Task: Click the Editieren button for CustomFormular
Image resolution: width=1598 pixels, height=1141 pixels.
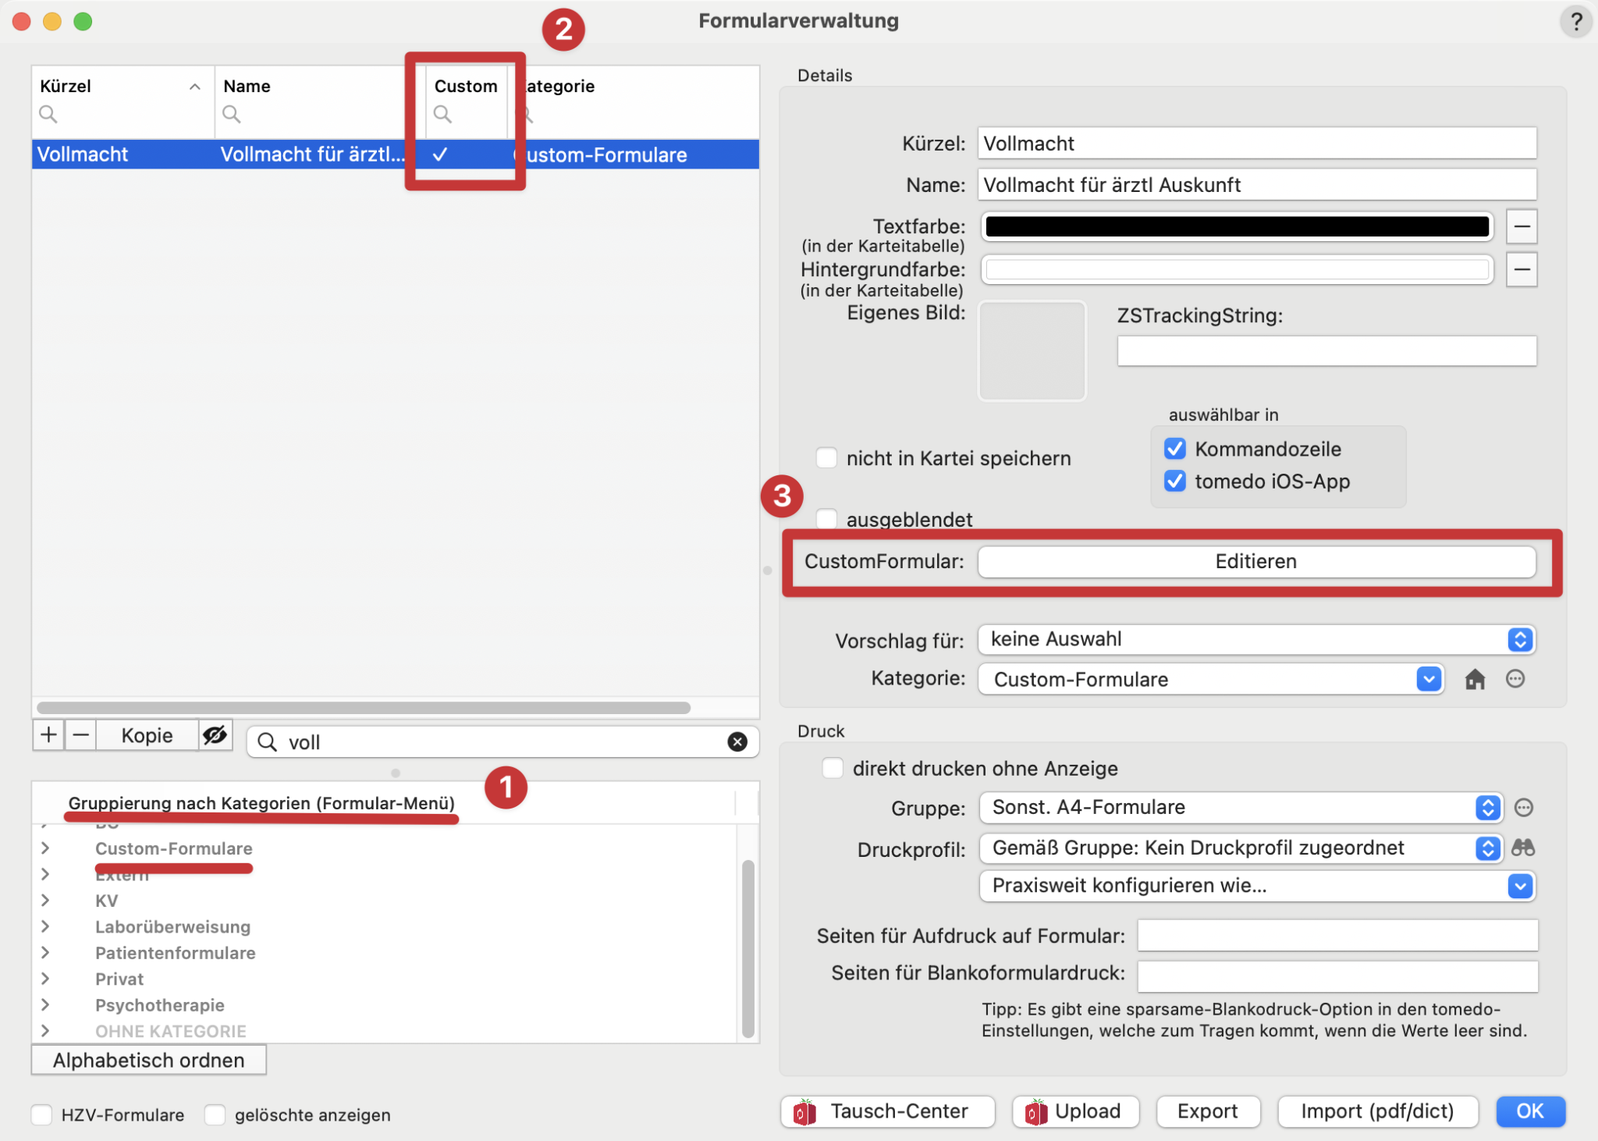Action: pyautogui.click(x=1256, y=561)
